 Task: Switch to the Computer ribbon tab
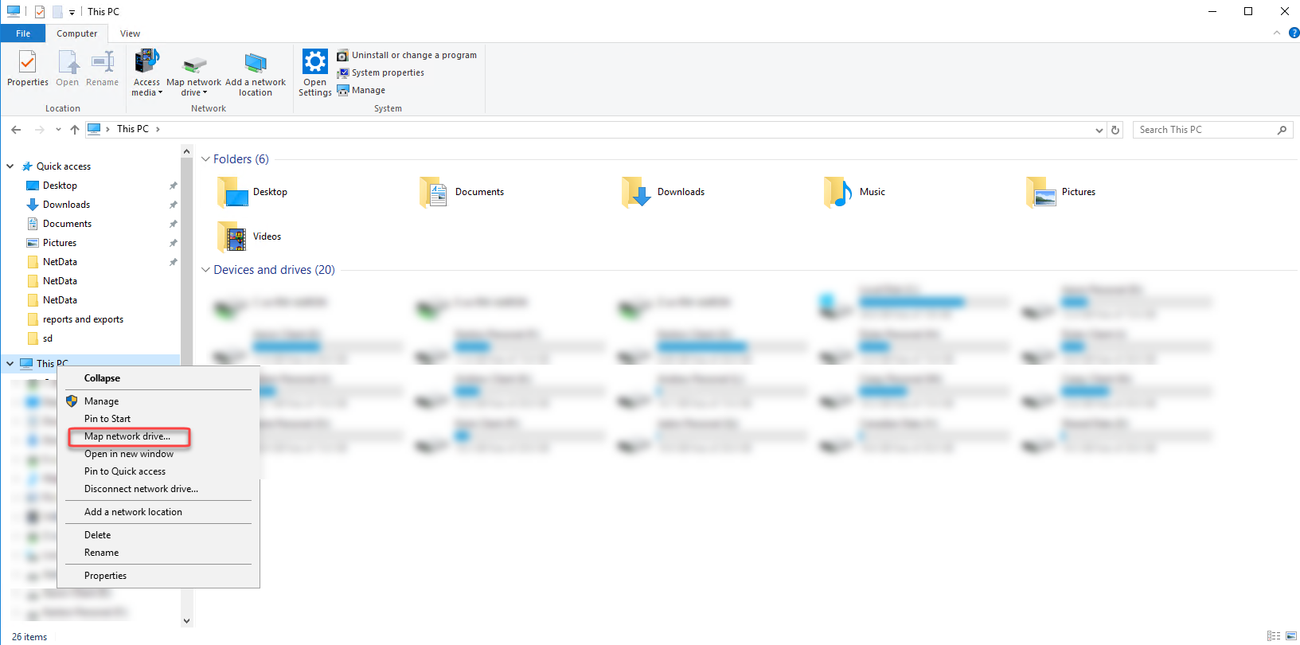pos(77,33)
